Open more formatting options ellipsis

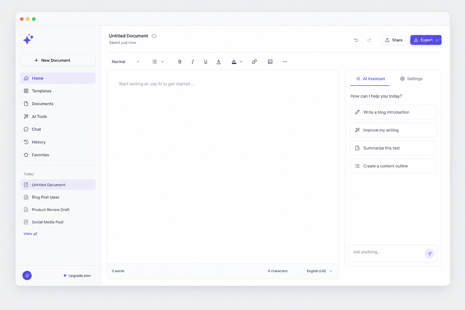pyautogui.click(x=285, y=62)
